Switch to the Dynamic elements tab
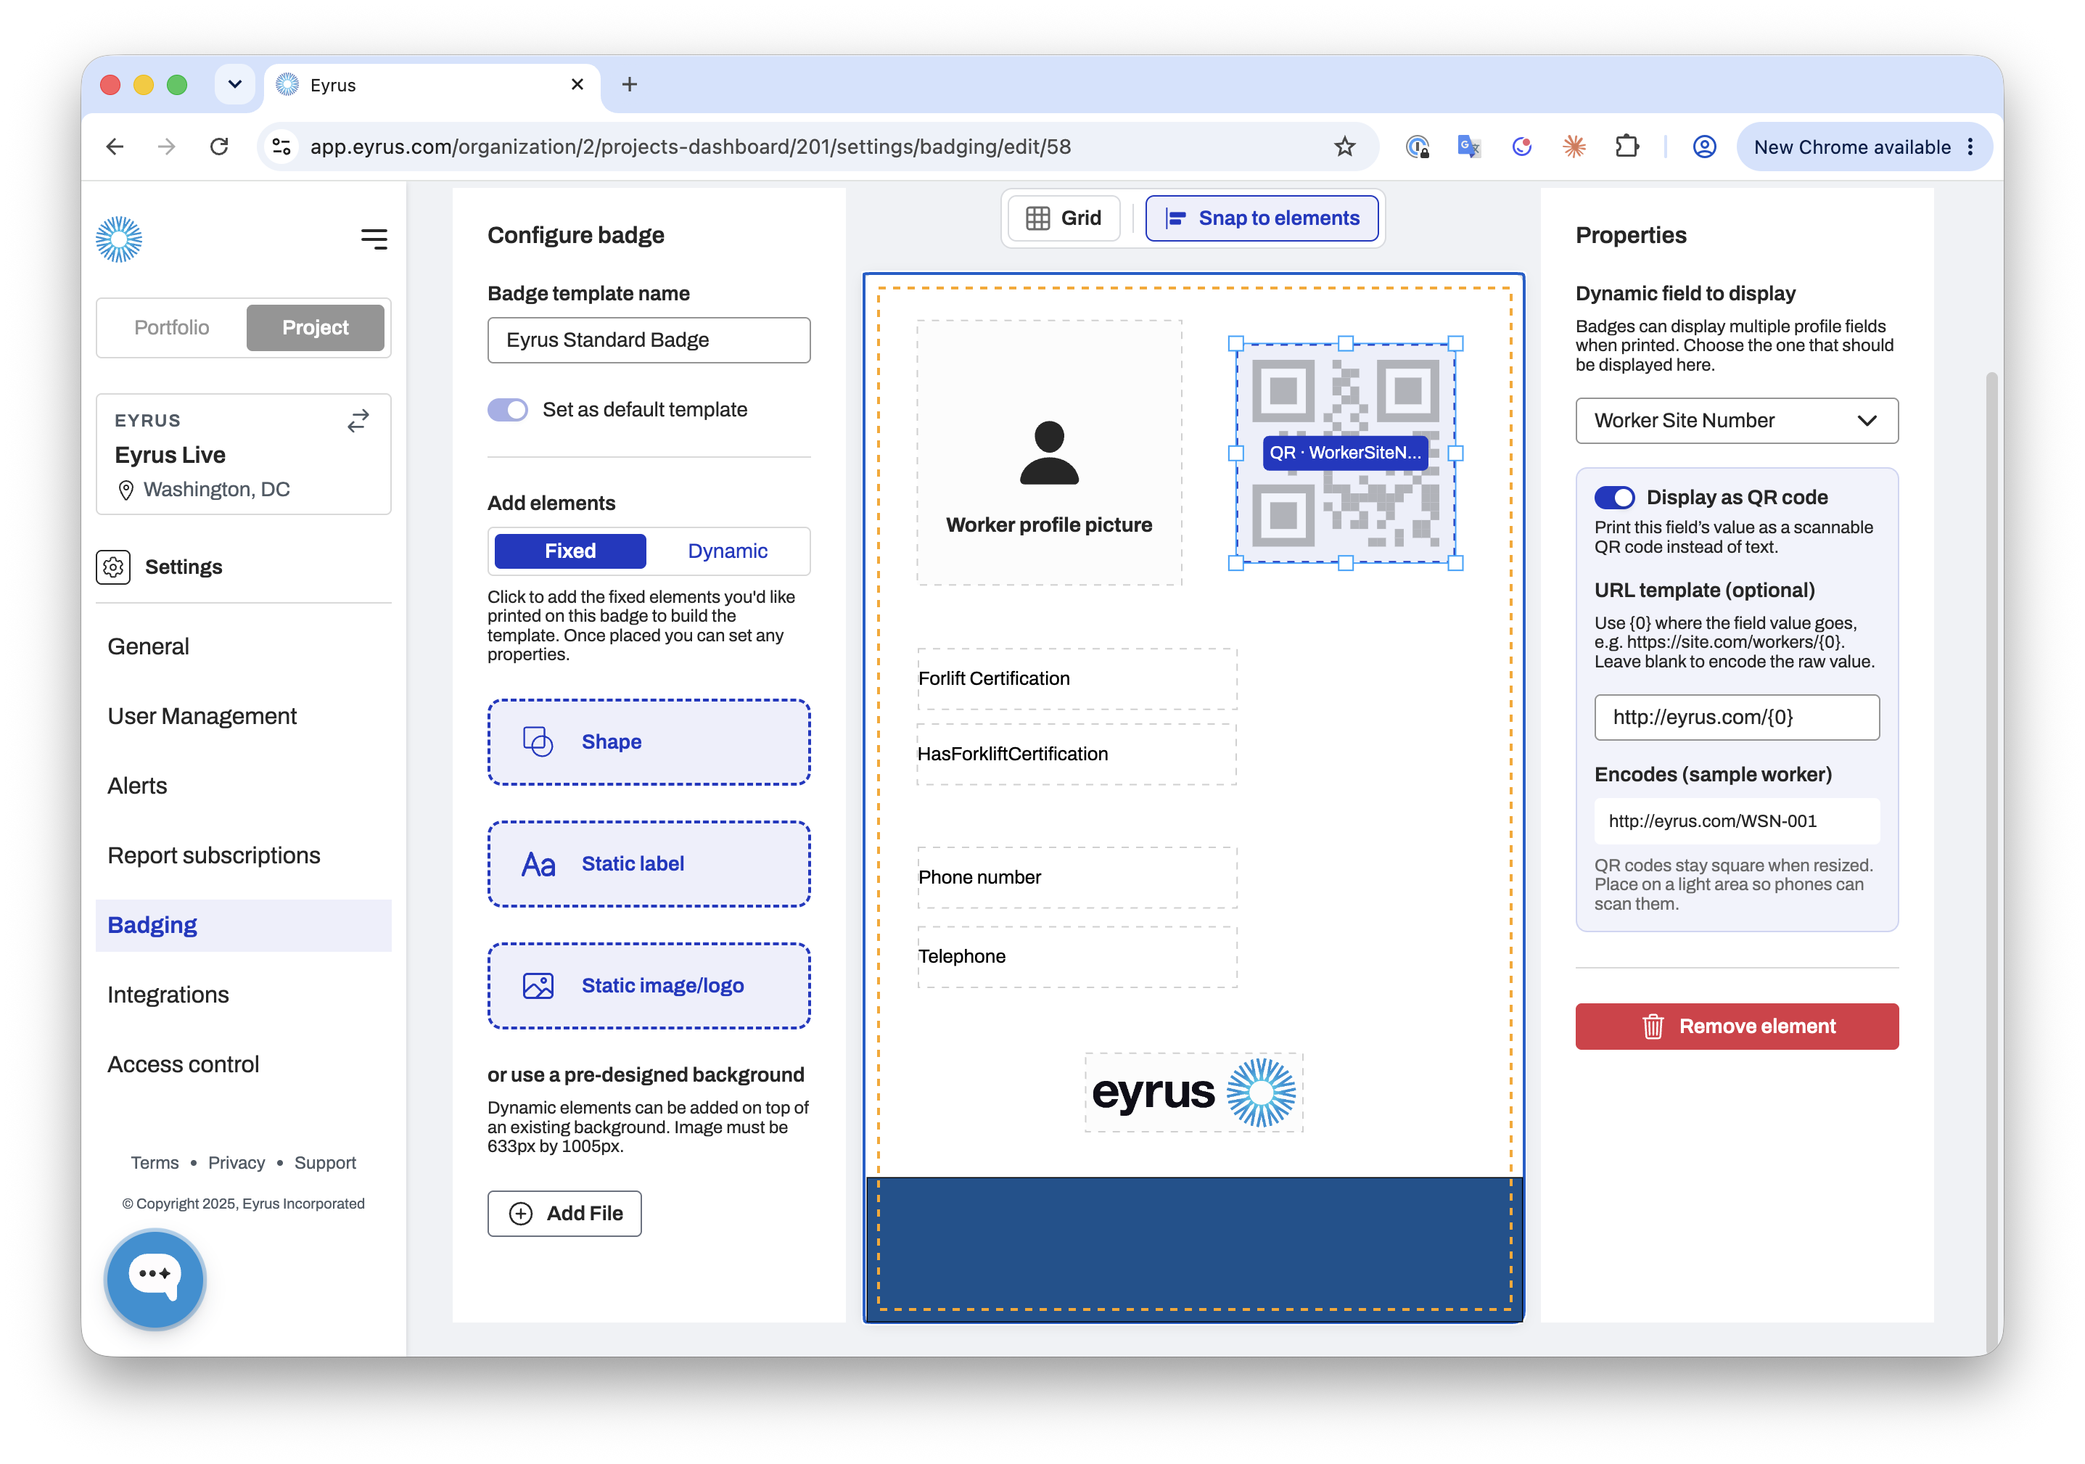Viewport: 2085px width, 1464px height. point(728,551)
